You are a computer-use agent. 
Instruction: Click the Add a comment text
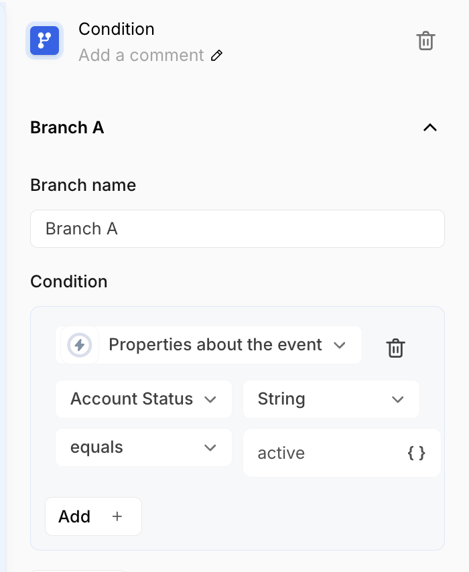point(141,55)
